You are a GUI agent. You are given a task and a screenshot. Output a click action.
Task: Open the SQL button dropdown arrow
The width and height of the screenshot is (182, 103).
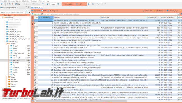pyautogui.click(x=22, y=4)
